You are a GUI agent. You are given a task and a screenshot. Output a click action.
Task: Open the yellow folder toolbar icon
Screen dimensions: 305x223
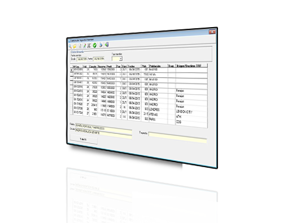[x=75, y=46]
